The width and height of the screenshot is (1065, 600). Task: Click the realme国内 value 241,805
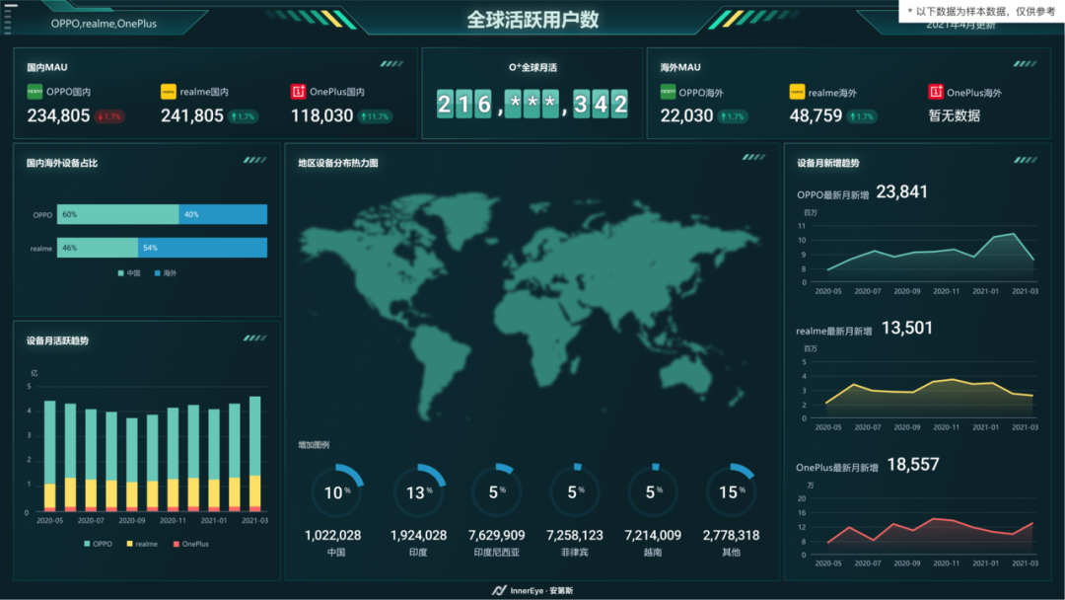pyautogui.click(x=192, y=116)
